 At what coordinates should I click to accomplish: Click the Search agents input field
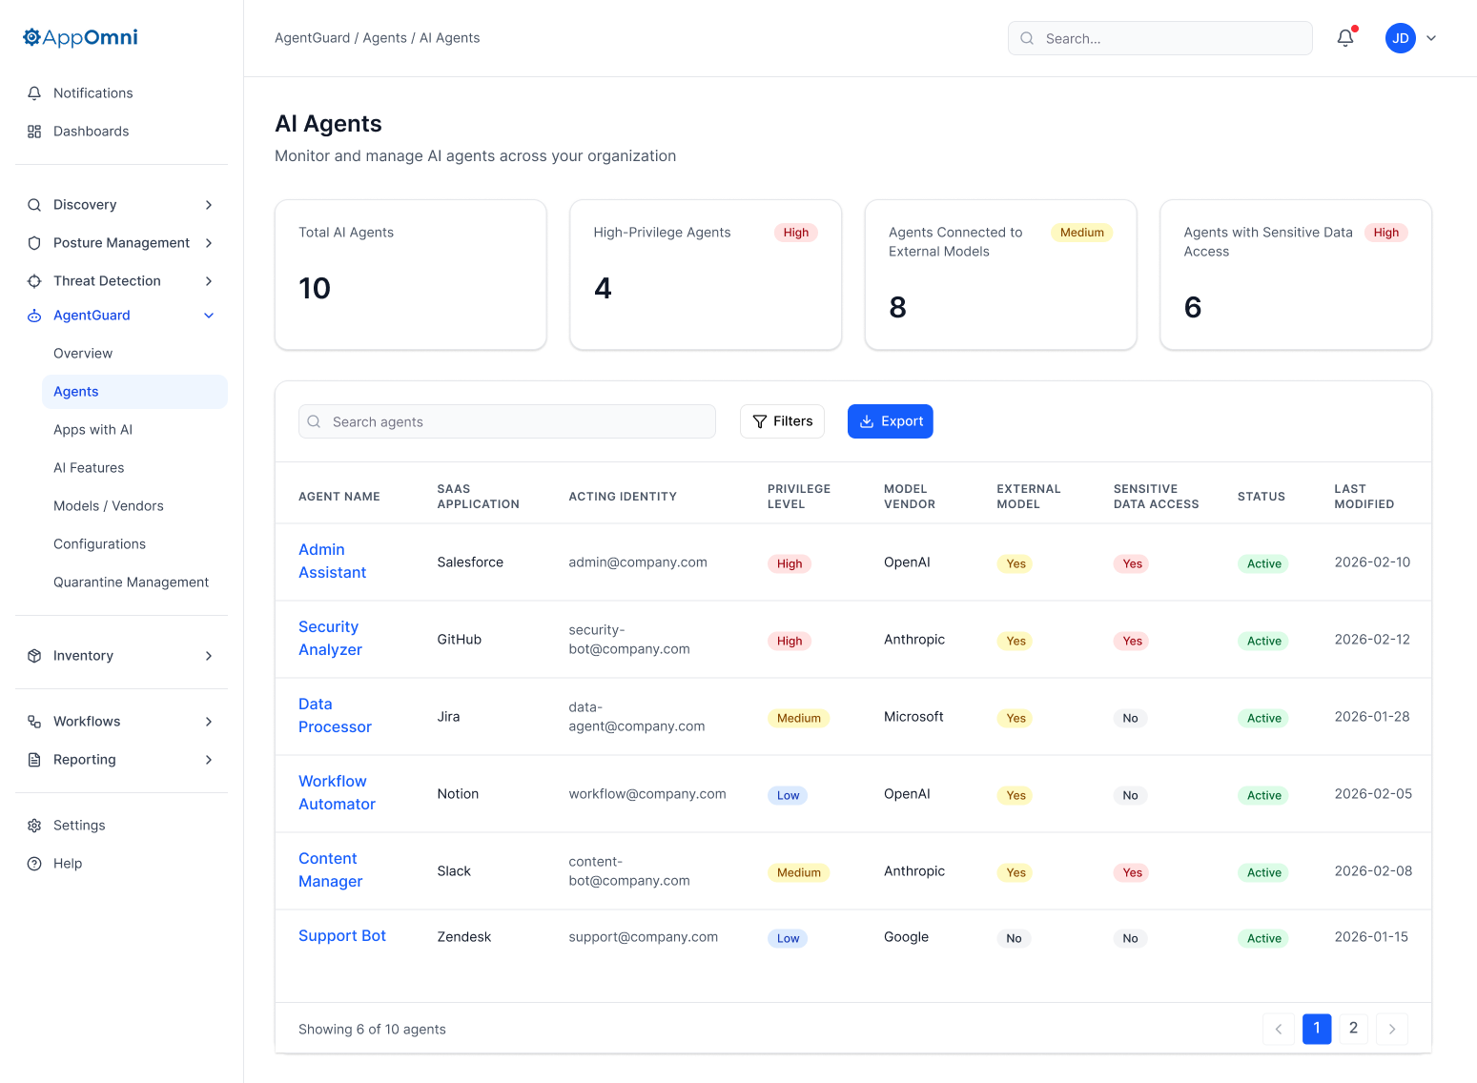(x=506, y=421)
